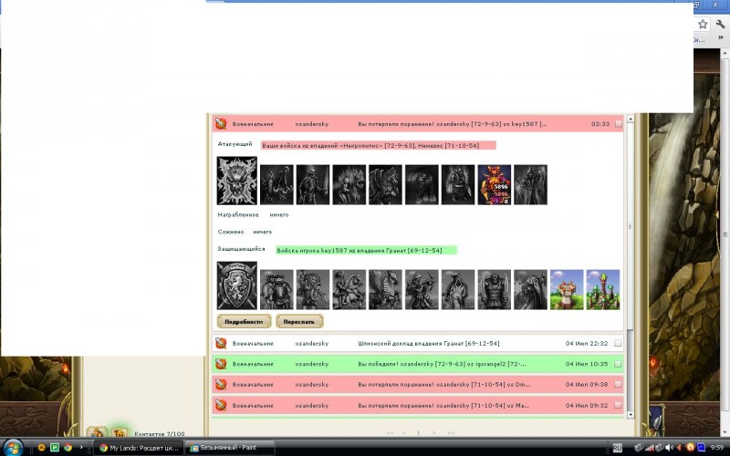Click the scroll icon of the 02:33 defeat message

point(221,124)
